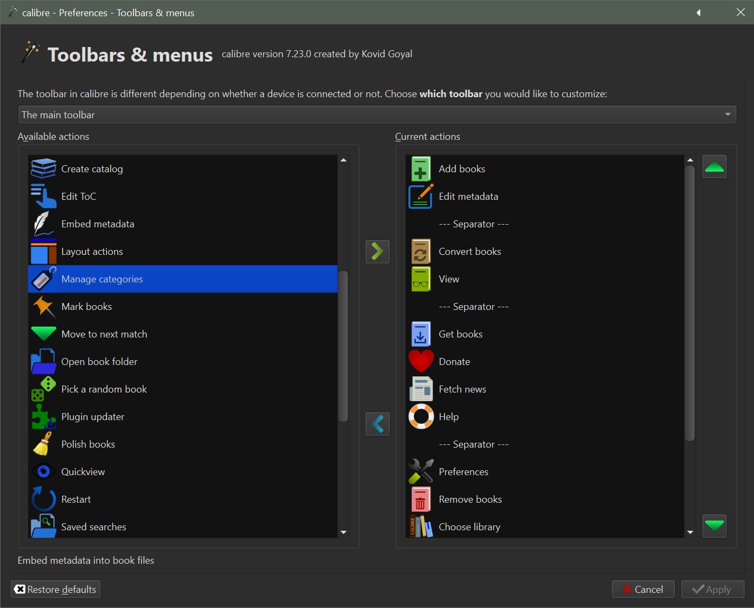This screenshot has height=608, width=754.
Task: Select the Remove books trash icon
Action: tap(421, 499)
